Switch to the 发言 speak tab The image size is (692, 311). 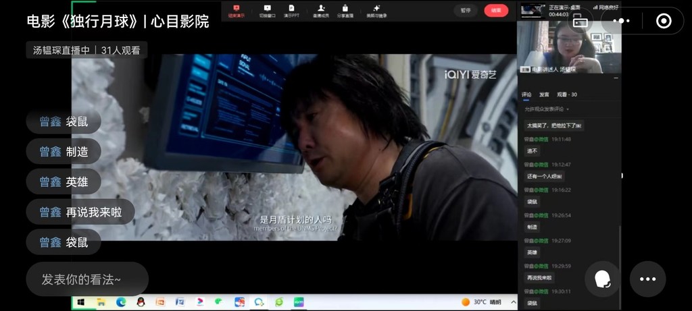(x=544, y=94)
